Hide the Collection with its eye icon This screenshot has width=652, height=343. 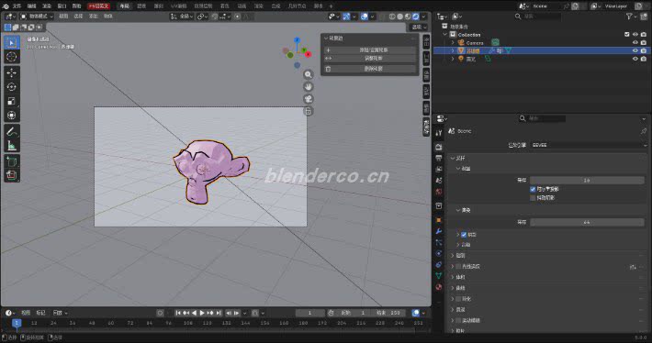635,35
